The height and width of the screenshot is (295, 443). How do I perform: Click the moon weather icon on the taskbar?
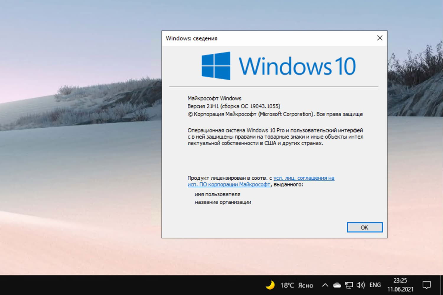(271, 284)
